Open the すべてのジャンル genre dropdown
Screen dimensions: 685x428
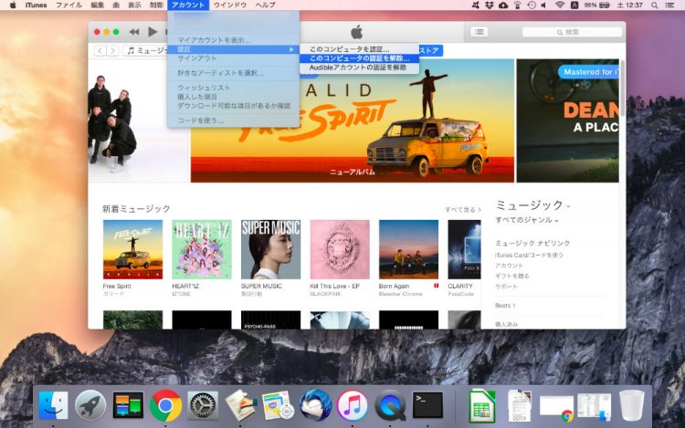[527, 220]
